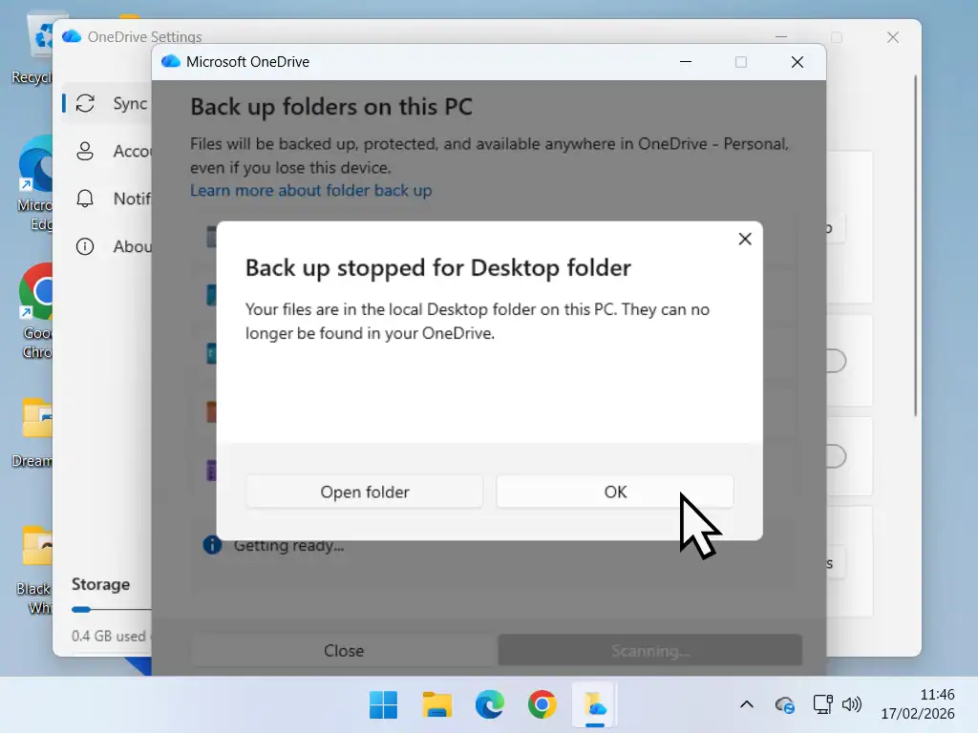The width and height of the screenshot is (978, 733).
Task: Click the Account person icon in the sidebar
Action: (87, 151)
